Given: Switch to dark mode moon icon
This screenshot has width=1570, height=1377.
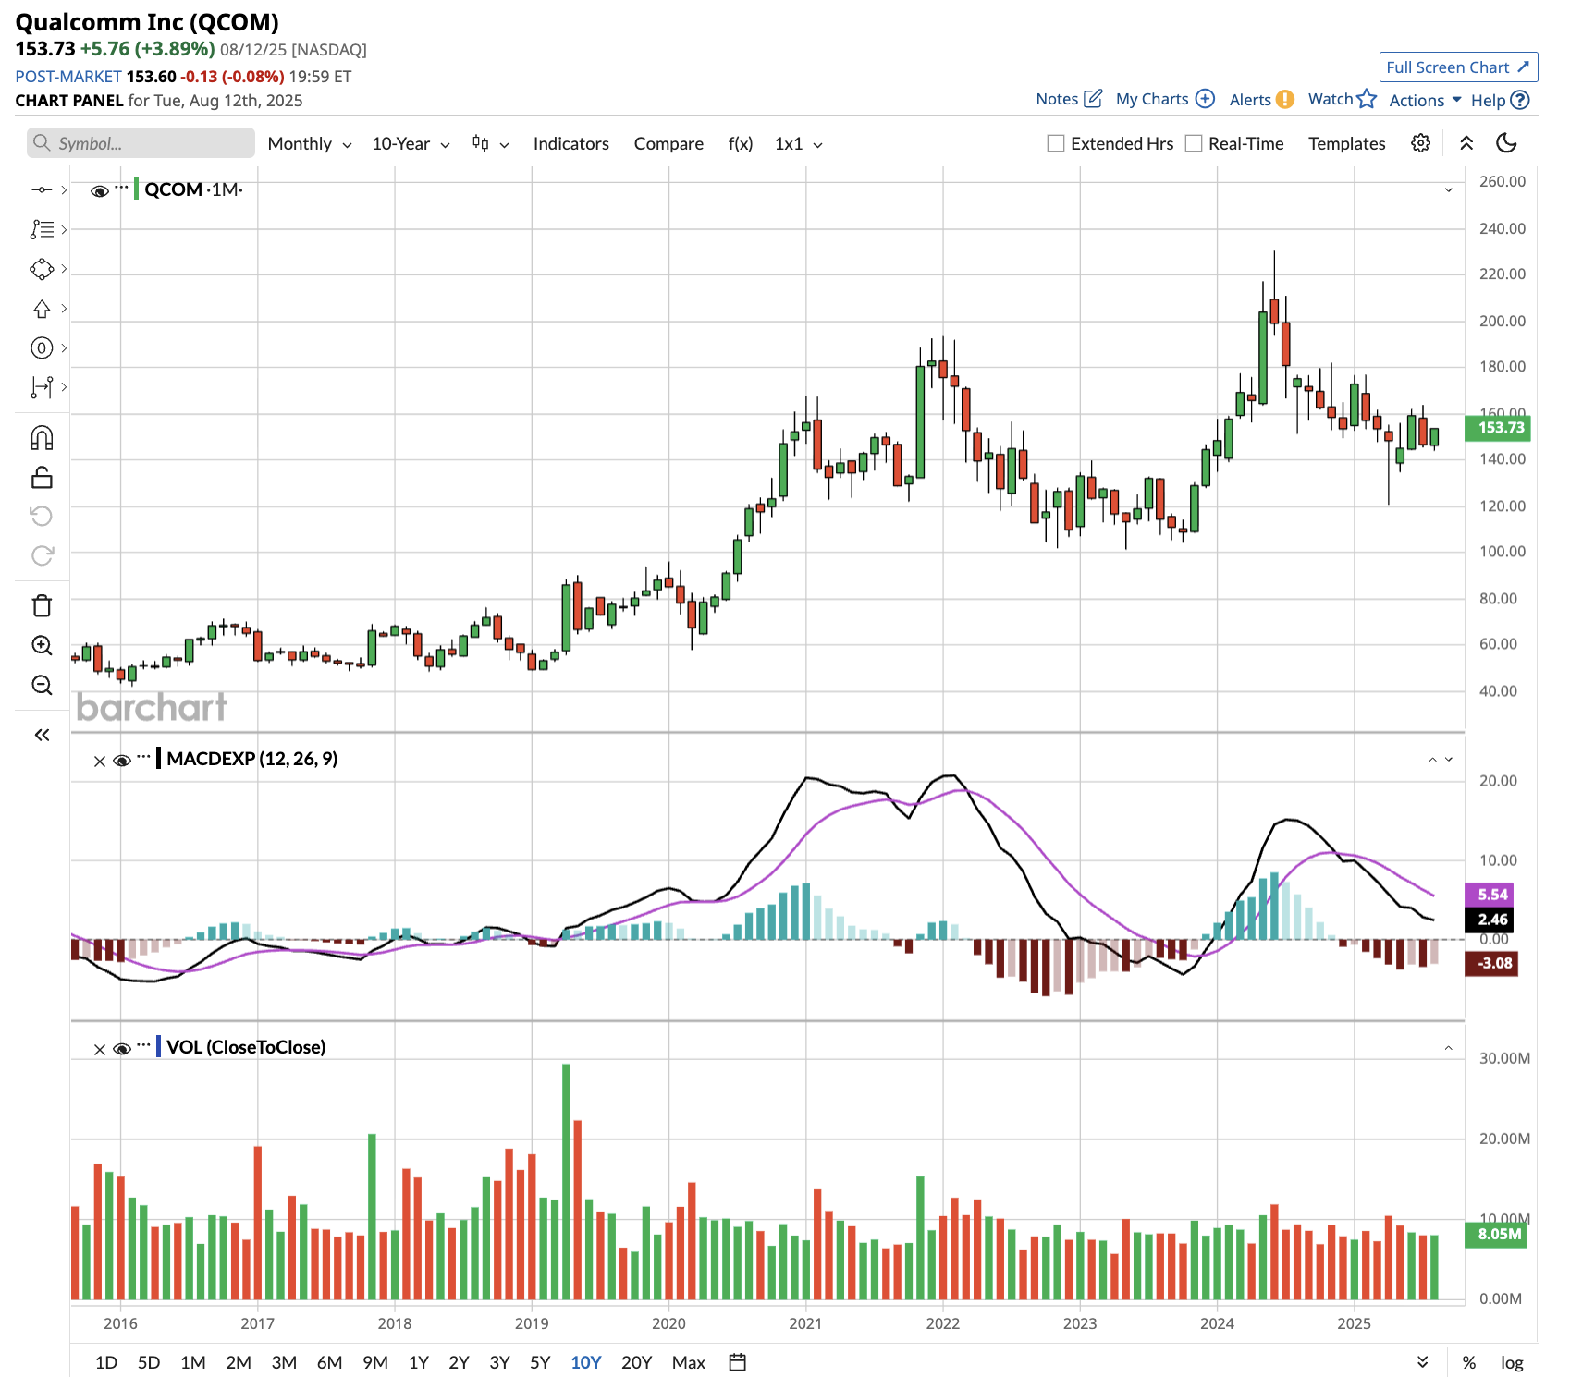Looking at the screenshot, I should coord(1506,142).
